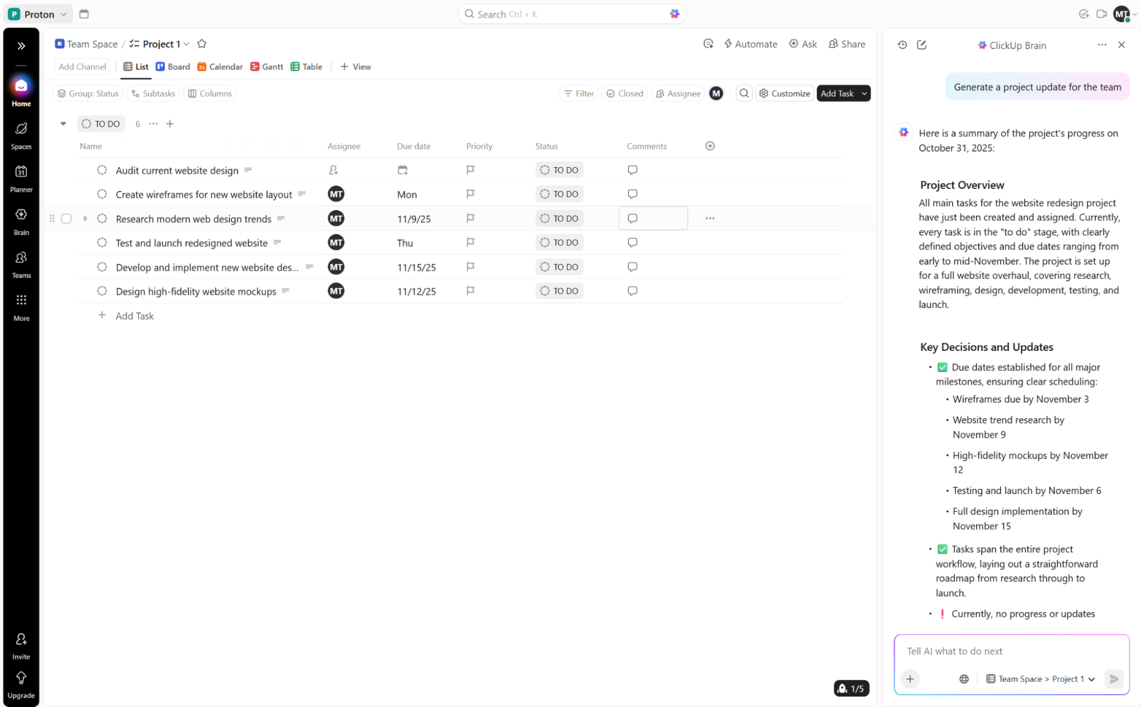
Task: Open Automate for Project 1
Action: (x=751, y=43)
